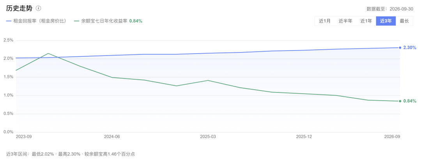Click the green line's peak above 2.0%

pos(48,53)
